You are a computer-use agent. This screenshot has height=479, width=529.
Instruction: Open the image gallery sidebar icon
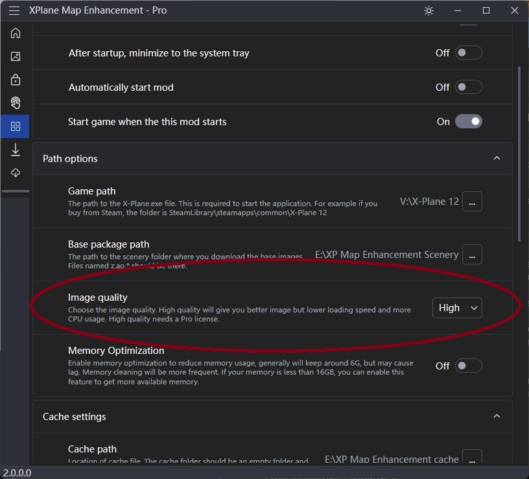pyautogui.click(x=16, y=56)
